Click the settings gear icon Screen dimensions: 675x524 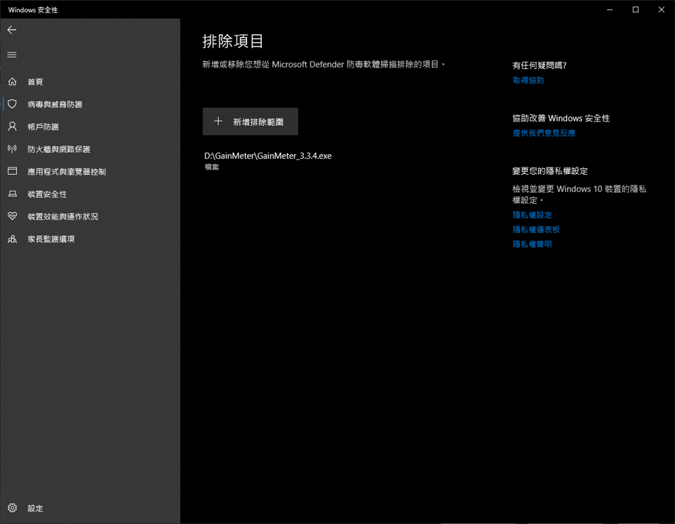pos(12,508)
